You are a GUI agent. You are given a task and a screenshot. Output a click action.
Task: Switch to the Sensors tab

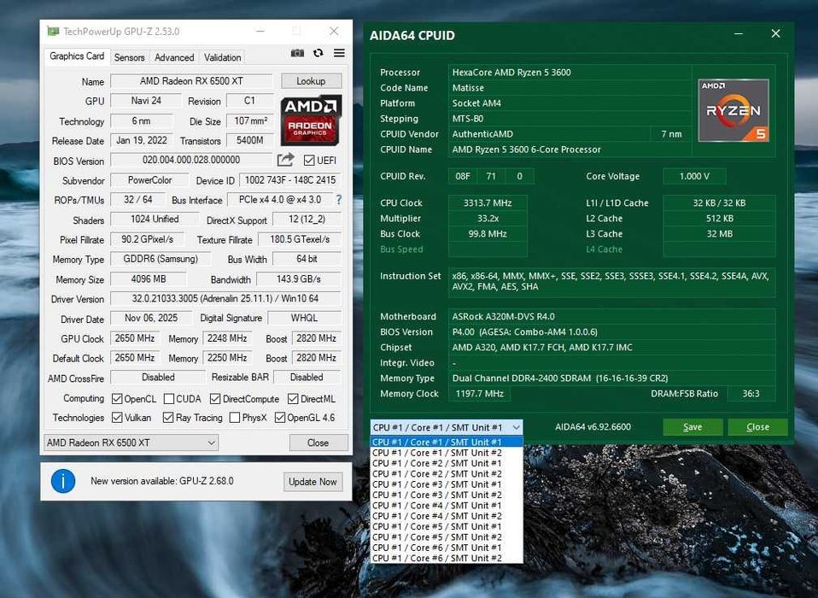tap(130, 57)
